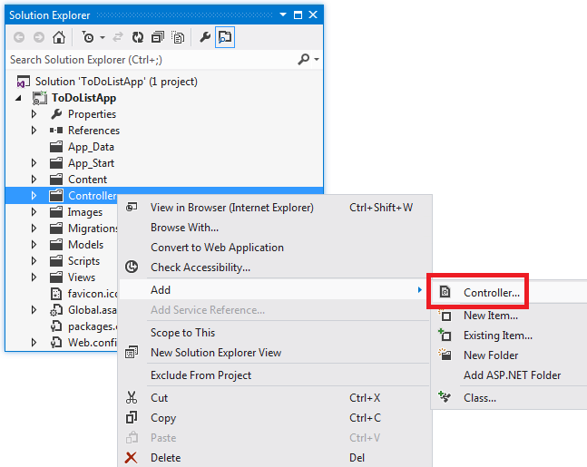Expand the Images folder
The width and height of the screenshot is (587, 467).
pos(34,212)
